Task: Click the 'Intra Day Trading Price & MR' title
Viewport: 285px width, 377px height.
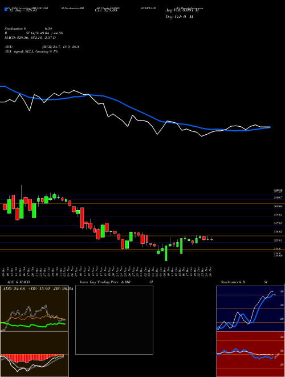Action: click(105, 282)
